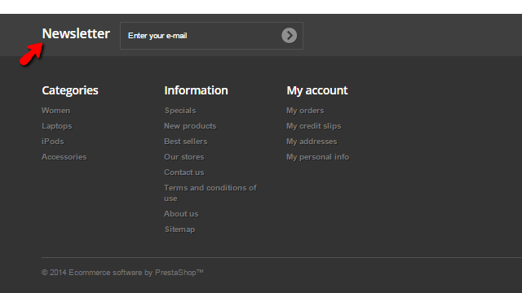
Task: Open the Laptops category link
Action: click(57, 126)
